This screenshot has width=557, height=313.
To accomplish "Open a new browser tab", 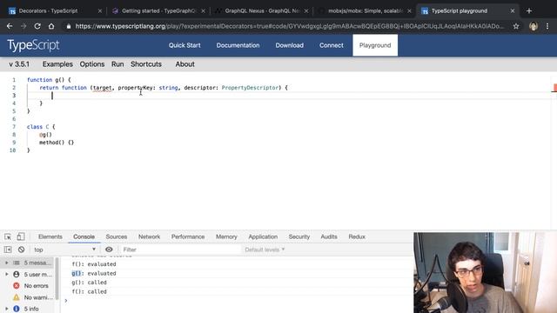I will [x=529, y=11].
